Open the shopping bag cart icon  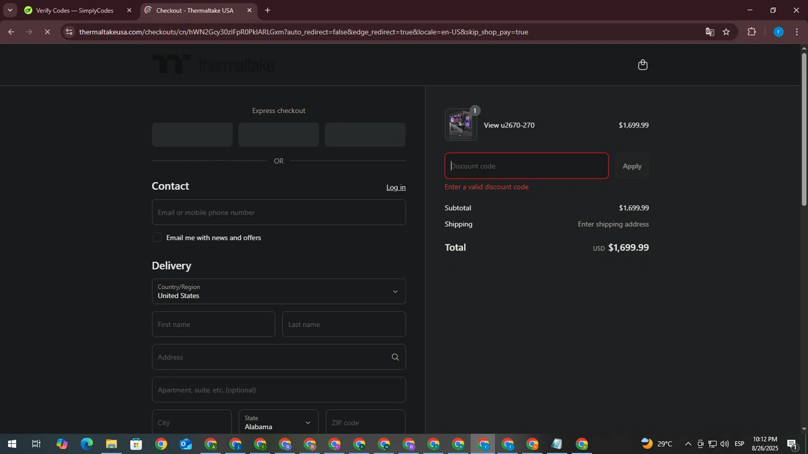point(643,65)
